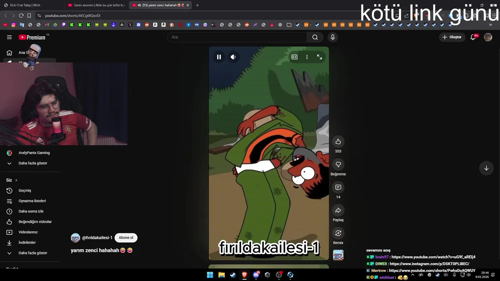This screenshot has width=500, height=281.
Task: Open File Explorer from taskbar
Action: click(221, 275)
